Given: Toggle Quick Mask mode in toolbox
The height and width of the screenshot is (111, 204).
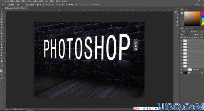Looking at the screenshot, I should (2, 75).
